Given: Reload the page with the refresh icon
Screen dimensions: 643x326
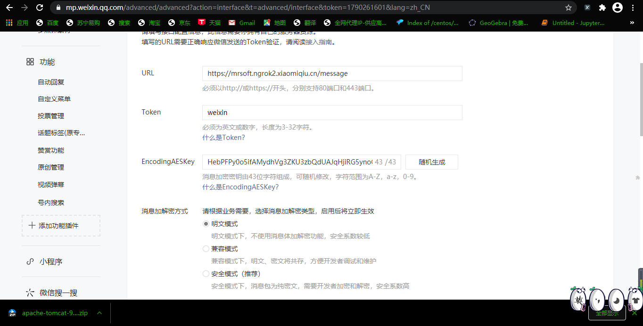Looking at the screenshot, I should tap(40, 8).
